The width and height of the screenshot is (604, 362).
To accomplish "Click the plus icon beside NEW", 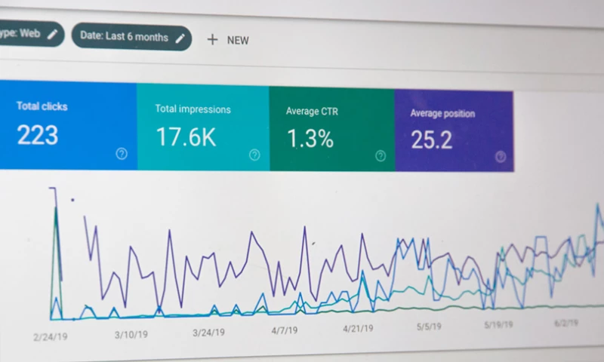I will pos(212,39).
